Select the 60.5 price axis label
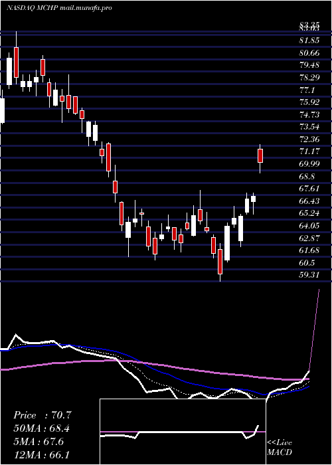 pyautogui.click(x=307, y=263)
